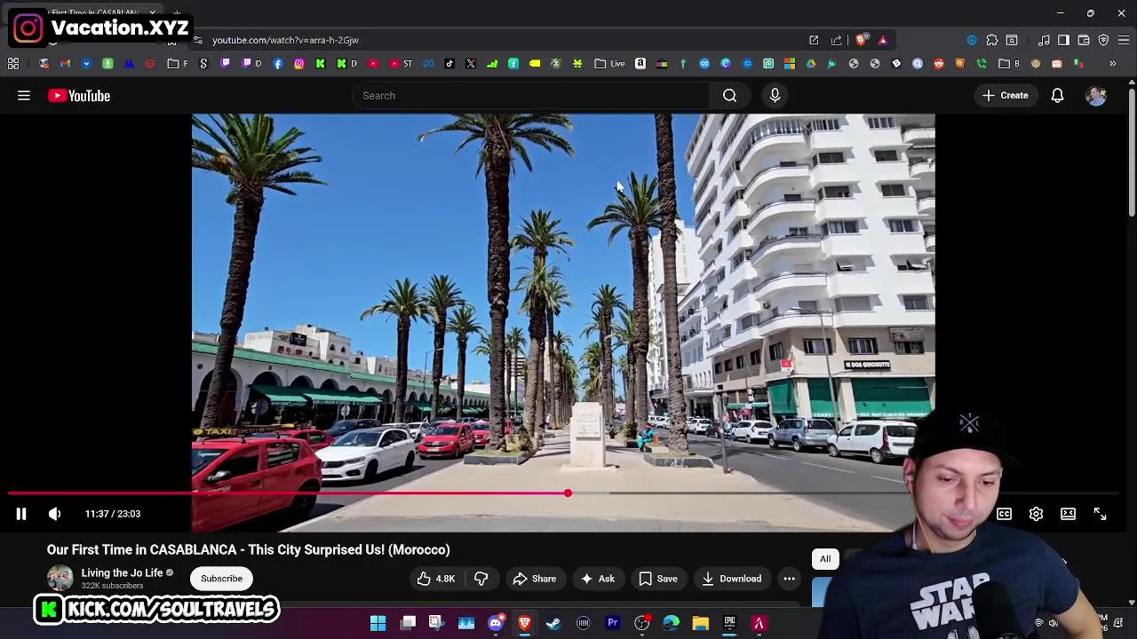Launch Premiere Pro from the taskbar
The height and width of the screenshot is (639, 1137).
[x=612, y=623]
